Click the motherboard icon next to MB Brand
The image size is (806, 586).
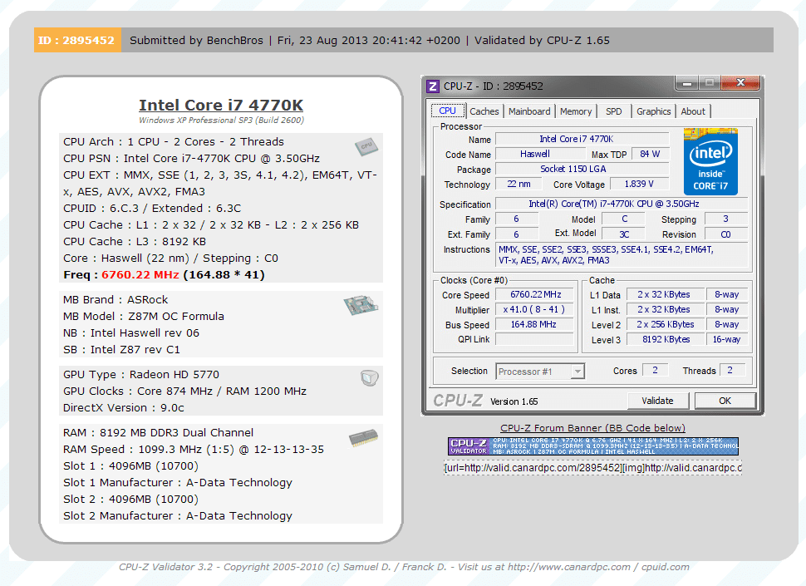pyautogui.click(x=361, y=305)
